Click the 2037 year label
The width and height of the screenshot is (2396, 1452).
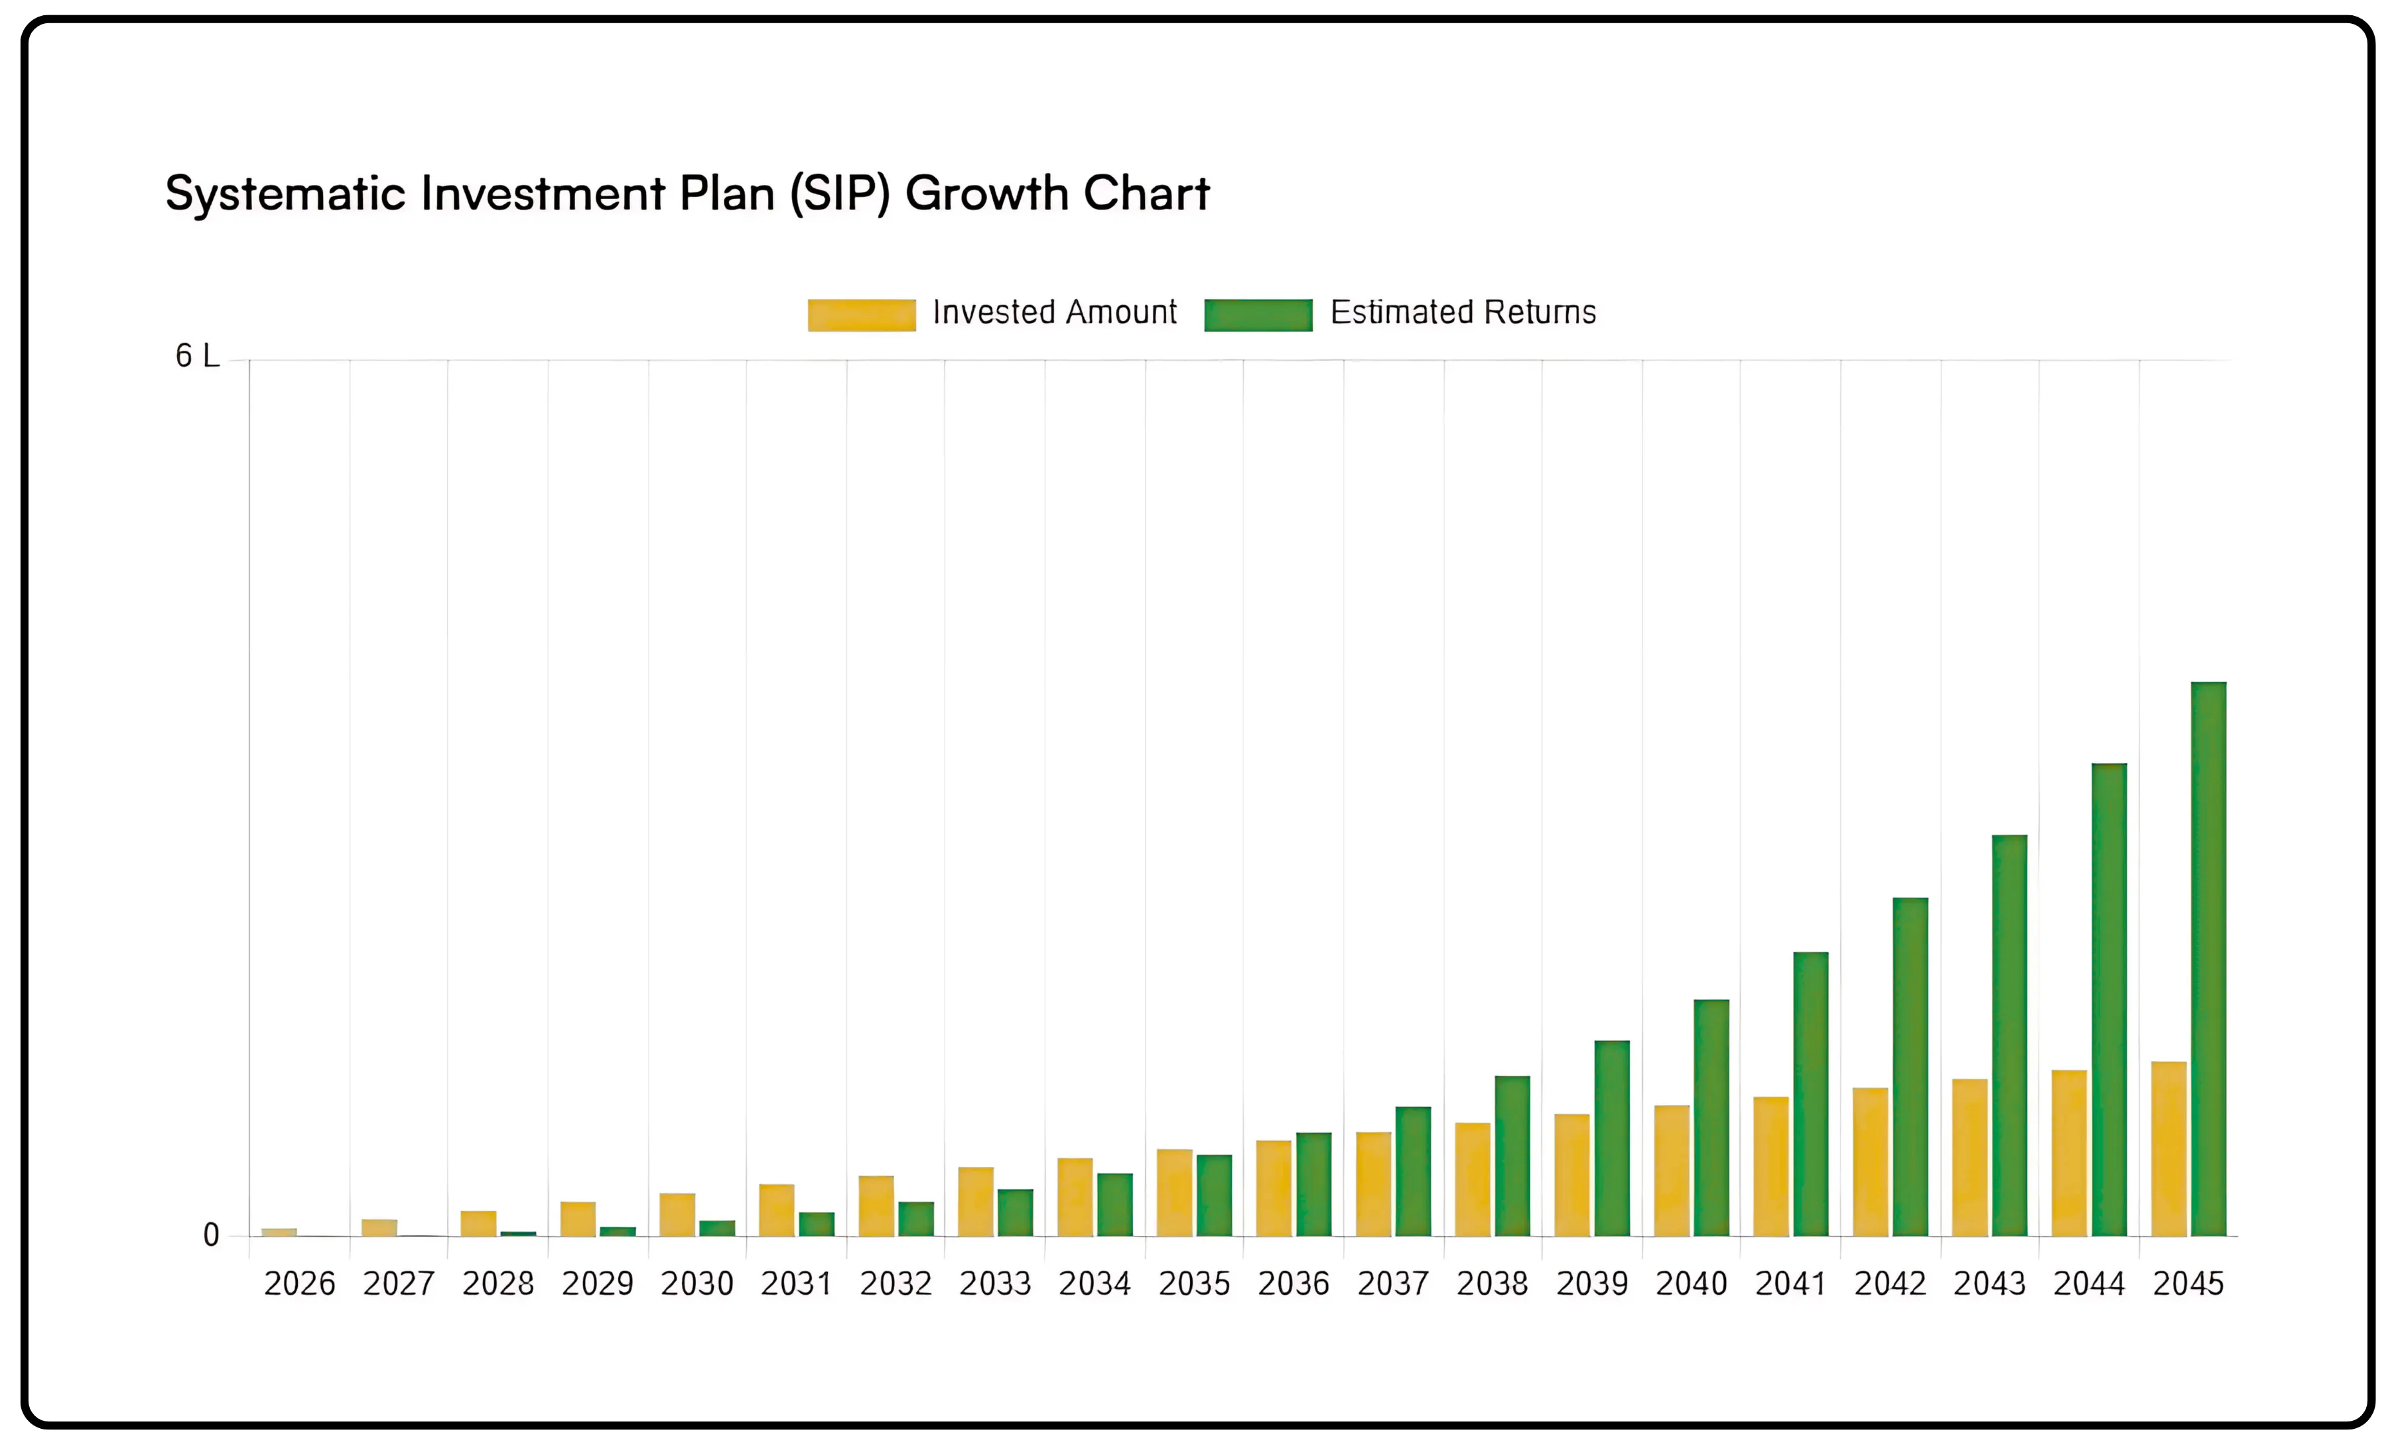(x=1394, y=1284)
